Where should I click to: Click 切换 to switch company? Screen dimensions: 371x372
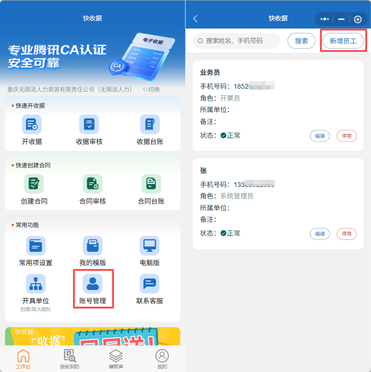[151, 90]
